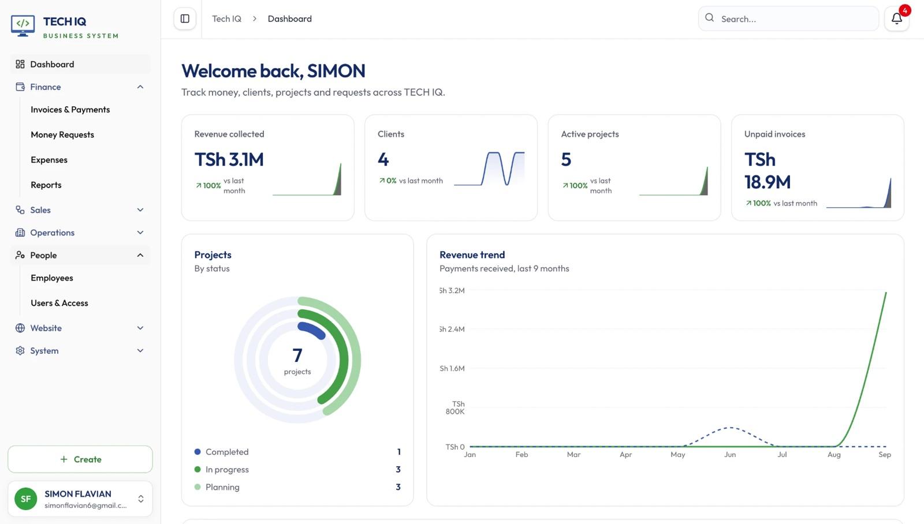This screenshot has height=524, width=924.
Task: Open the Unpaid invoices card
Action: point(818,167)
